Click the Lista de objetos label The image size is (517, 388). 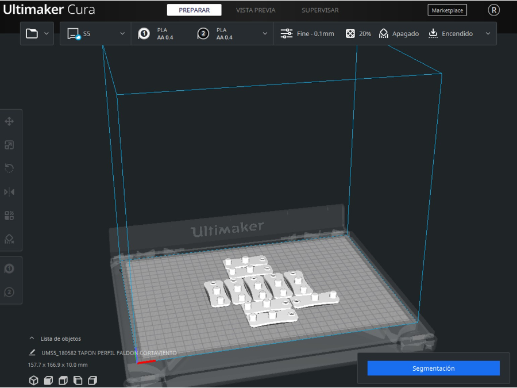pyautogui.click(x=61, y=339)
